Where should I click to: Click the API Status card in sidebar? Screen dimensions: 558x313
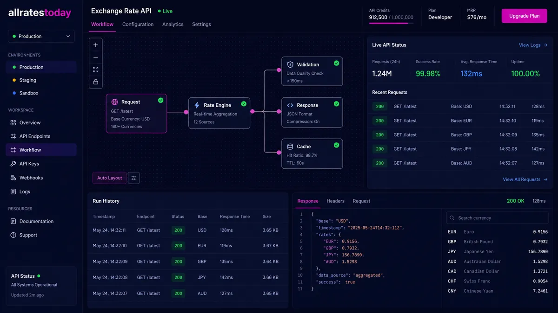(41, 286)
